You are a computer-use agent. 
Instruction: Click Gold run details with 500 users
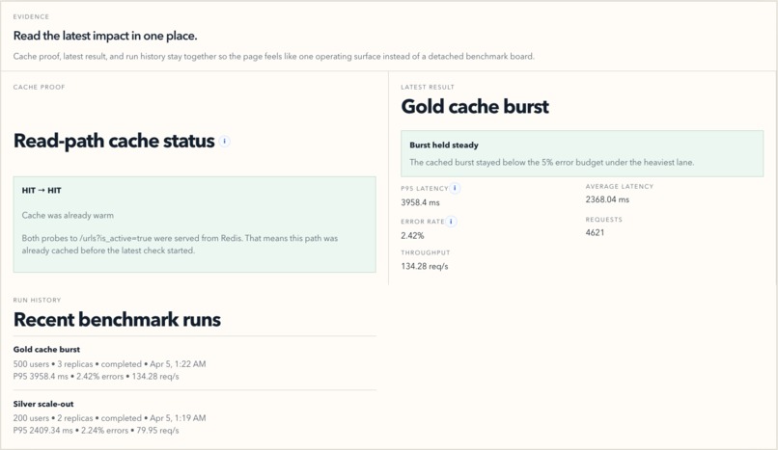pyautogui.click(x=109, y=370)
